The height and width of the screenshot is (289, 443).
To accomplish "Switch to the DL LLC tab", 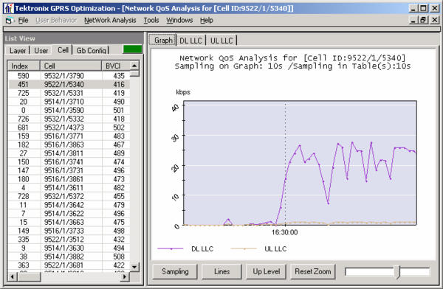I will click(190, 41).
